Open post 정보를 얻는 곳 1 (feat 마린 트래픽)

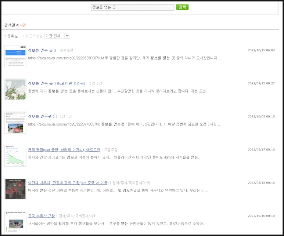pyautogui.click(x=57, y=83)
